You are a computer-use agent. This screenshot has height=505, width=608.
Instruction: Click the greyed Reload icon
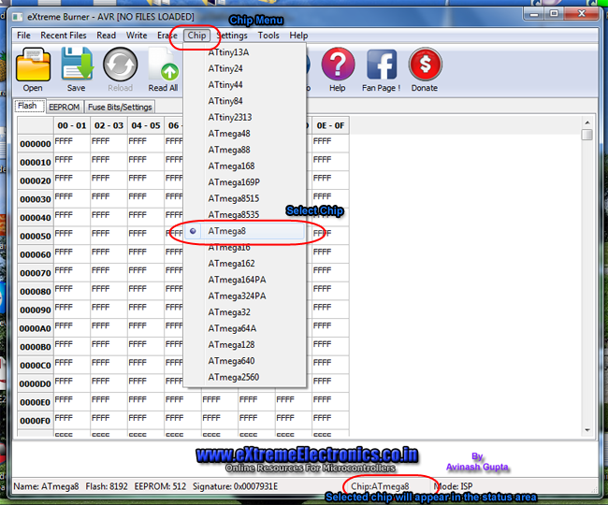(121, 65)
